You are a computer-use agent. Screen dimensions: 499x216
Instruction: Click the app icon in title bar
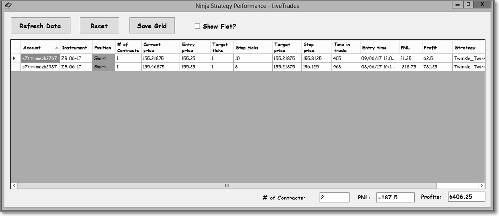pyautogui.click(x=8, y=5)
